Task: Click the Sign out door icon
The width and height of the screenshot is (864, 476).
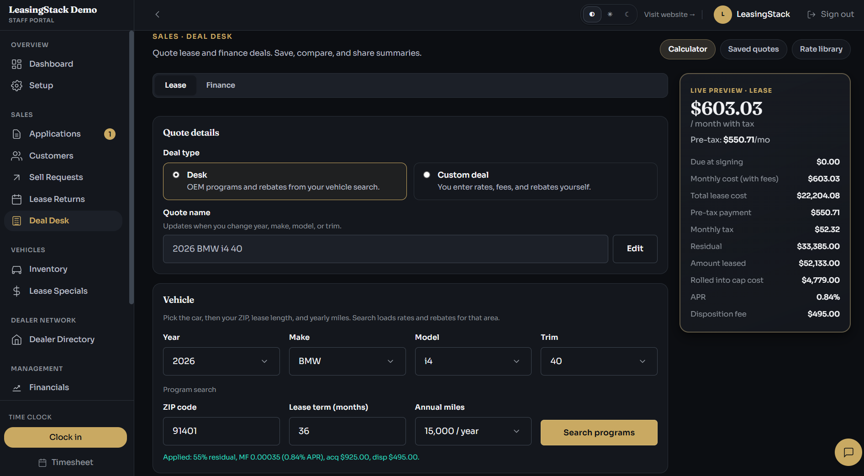Action: click(x=811, y=15)
